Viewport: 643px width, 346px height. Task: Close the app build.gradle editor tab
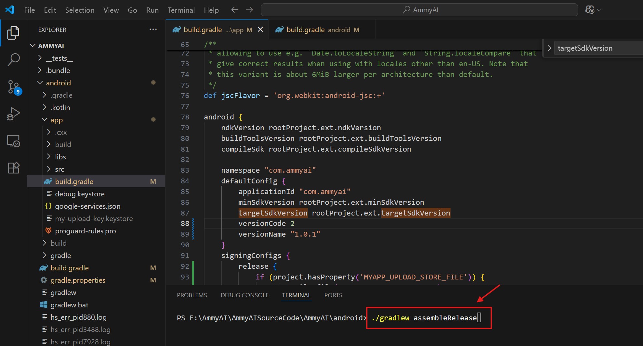(x=260, y=30)
